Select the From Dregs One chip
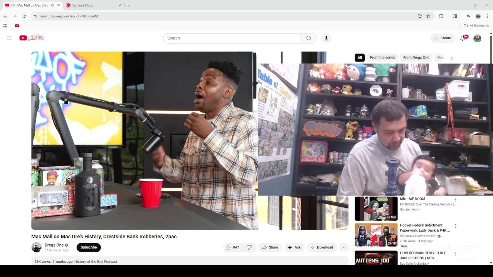The height and width of the screenshot is (277, 493). pos(416,58)
